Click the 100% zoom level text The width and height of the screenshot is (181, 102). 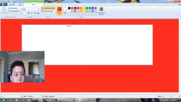[159, 96]
